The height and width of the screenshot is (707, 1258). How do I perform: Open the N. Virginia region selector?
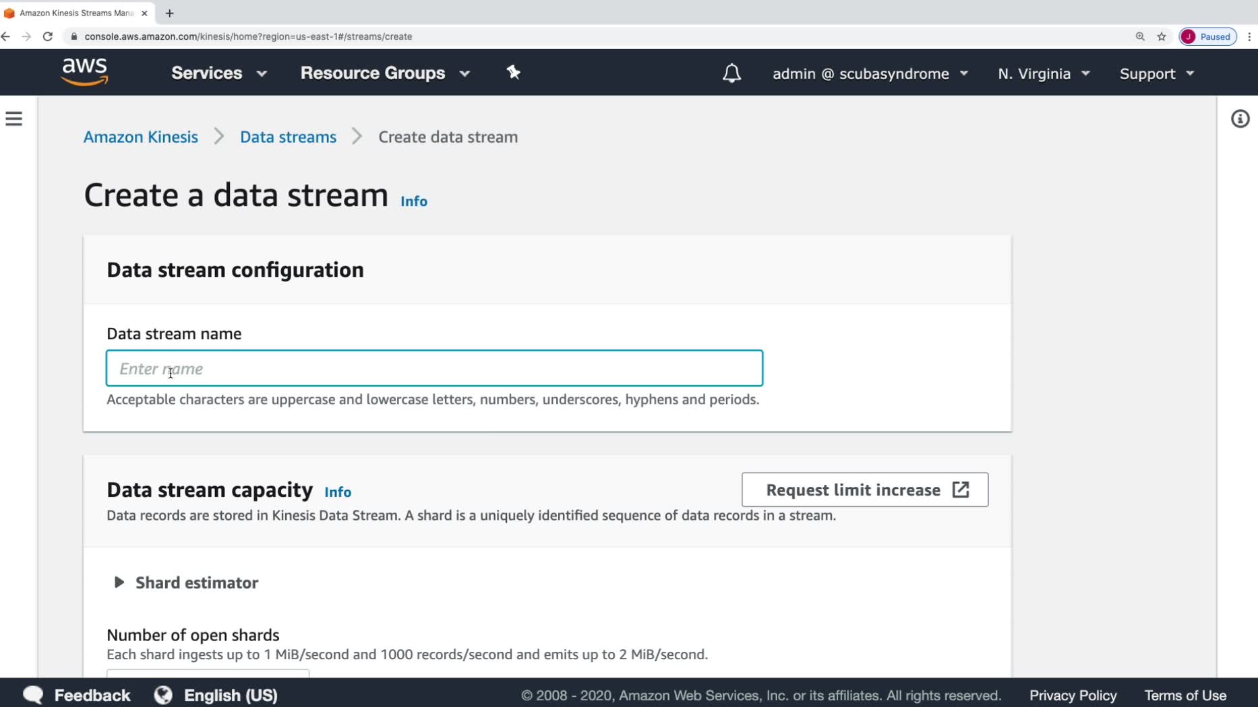[x=1043, y=74]
